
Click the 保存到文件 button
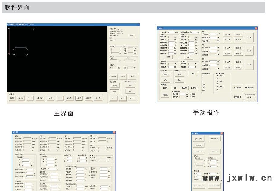237,97
